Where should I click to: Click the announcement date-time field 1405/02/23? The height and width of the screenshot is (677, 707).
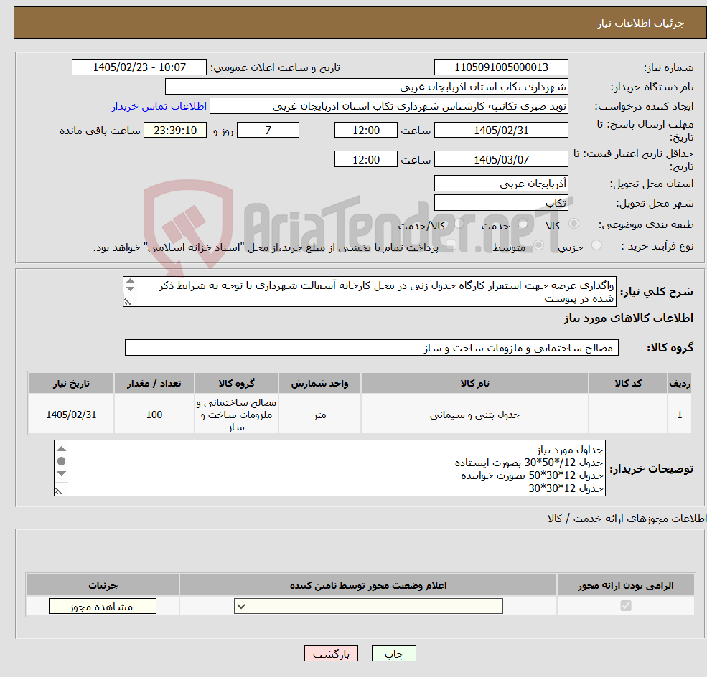(139, 67)
